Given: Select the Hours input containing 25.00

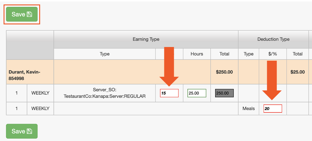Looking at the screenshot, I should 197,93.
